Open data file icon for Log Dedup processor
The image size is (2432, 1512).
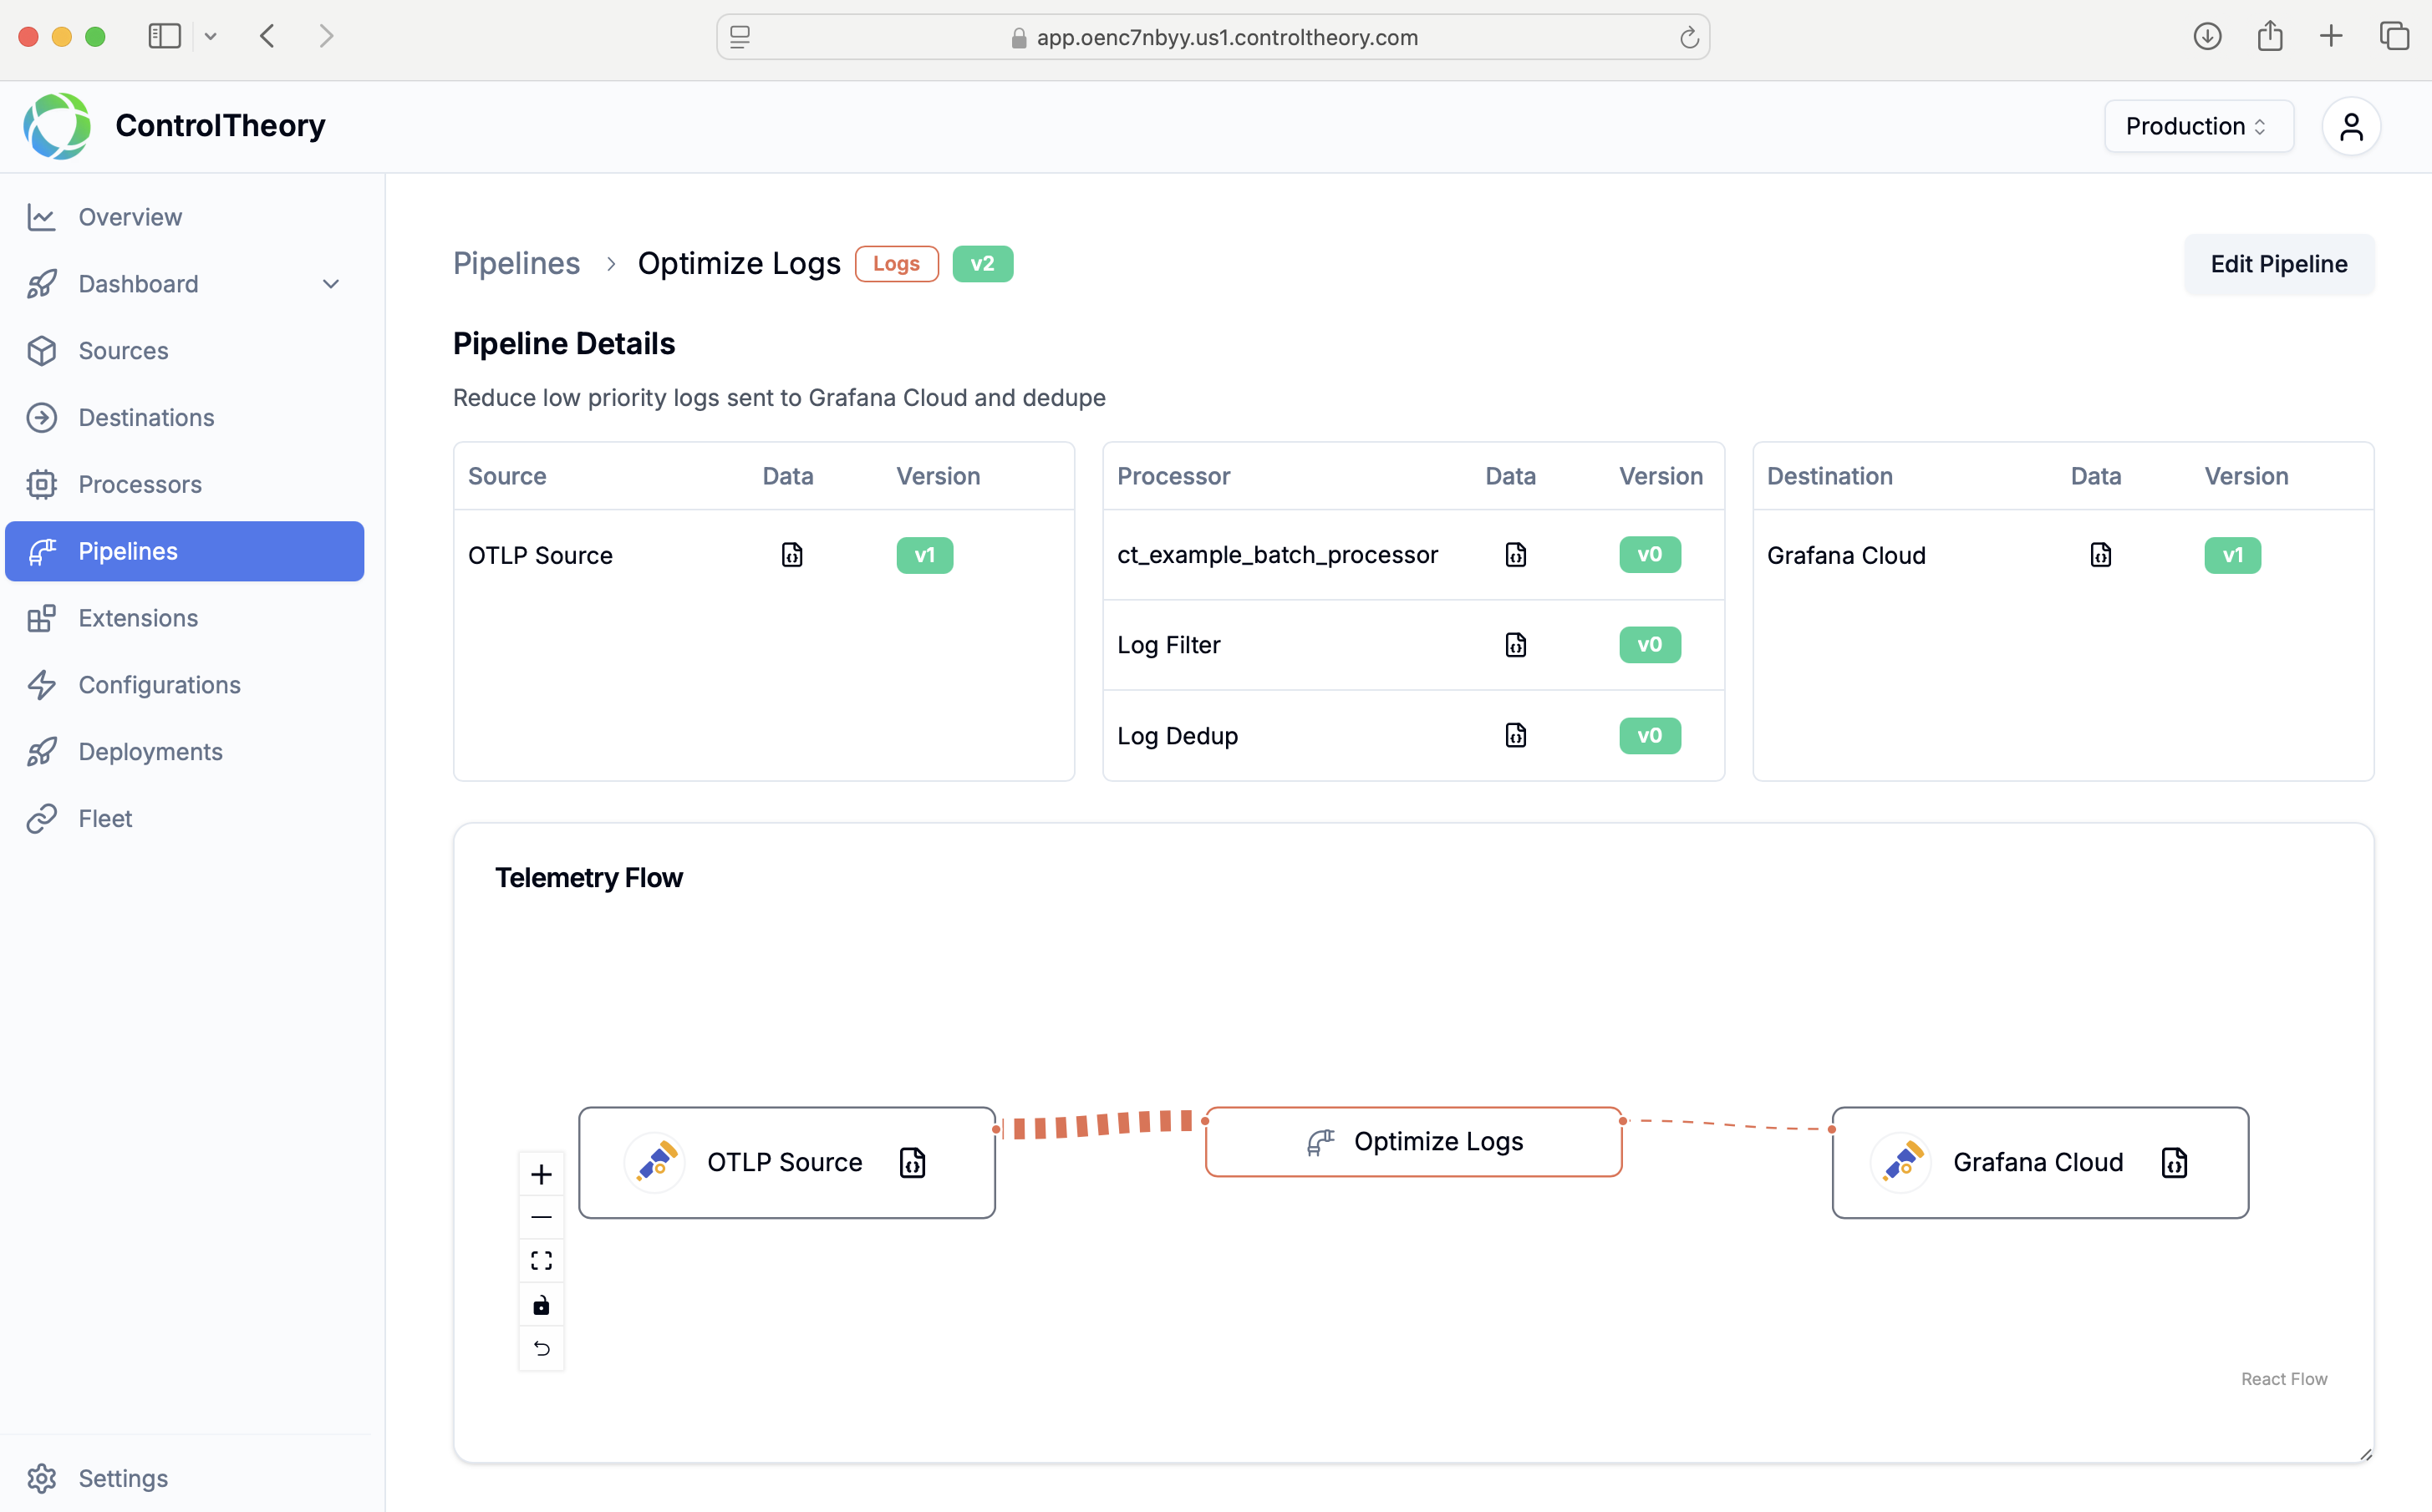click(x=1514, y=735)
